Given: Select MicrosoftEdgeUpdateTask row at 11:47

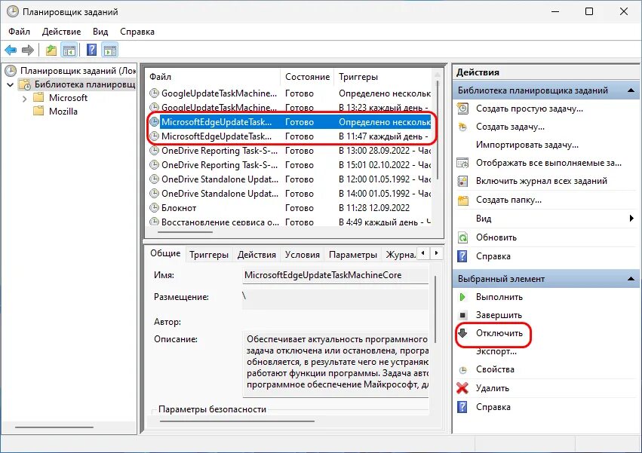Looking at the screenshot, I should tap(290, 136).
